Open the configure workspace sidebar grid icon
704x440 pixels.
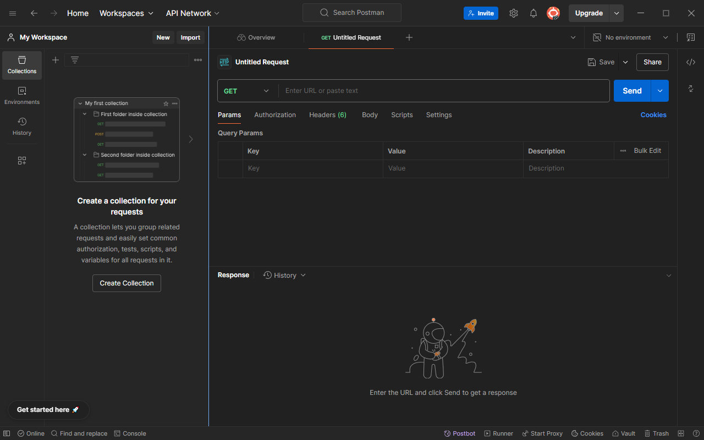pyautogui.click(x=22, y=161)
